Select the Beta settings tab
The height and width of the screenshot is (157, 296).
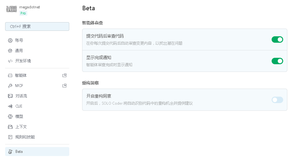click(x=37, y=152)
